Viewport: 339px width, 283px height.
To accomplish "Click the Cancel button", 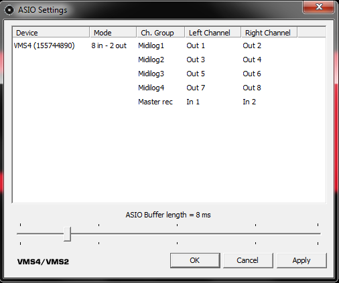I will click(248, 260).
